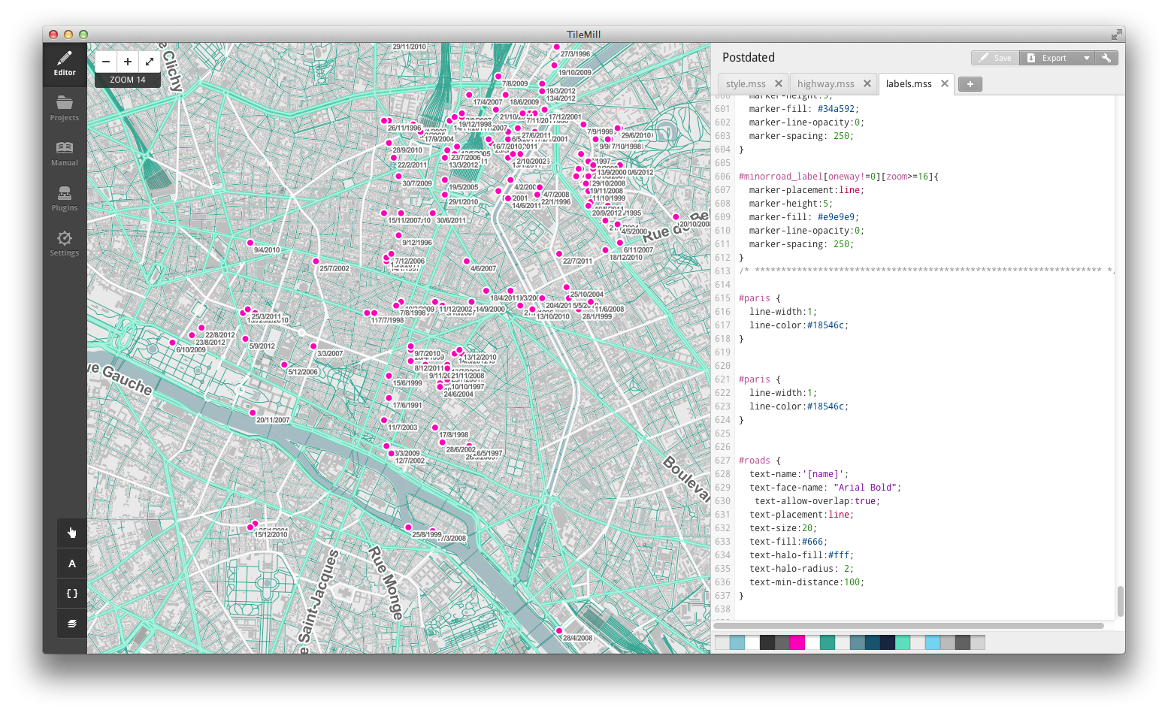1168x713 pixels.
Task: Show the layers panel
Action: [72, 624]
